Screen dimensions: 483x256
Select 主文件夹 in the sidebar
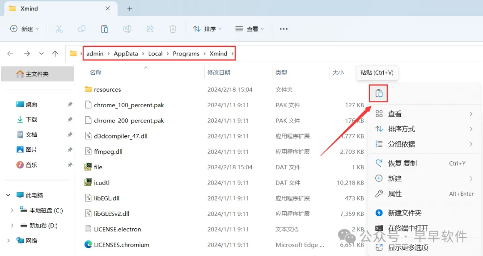tap(38, 74)
